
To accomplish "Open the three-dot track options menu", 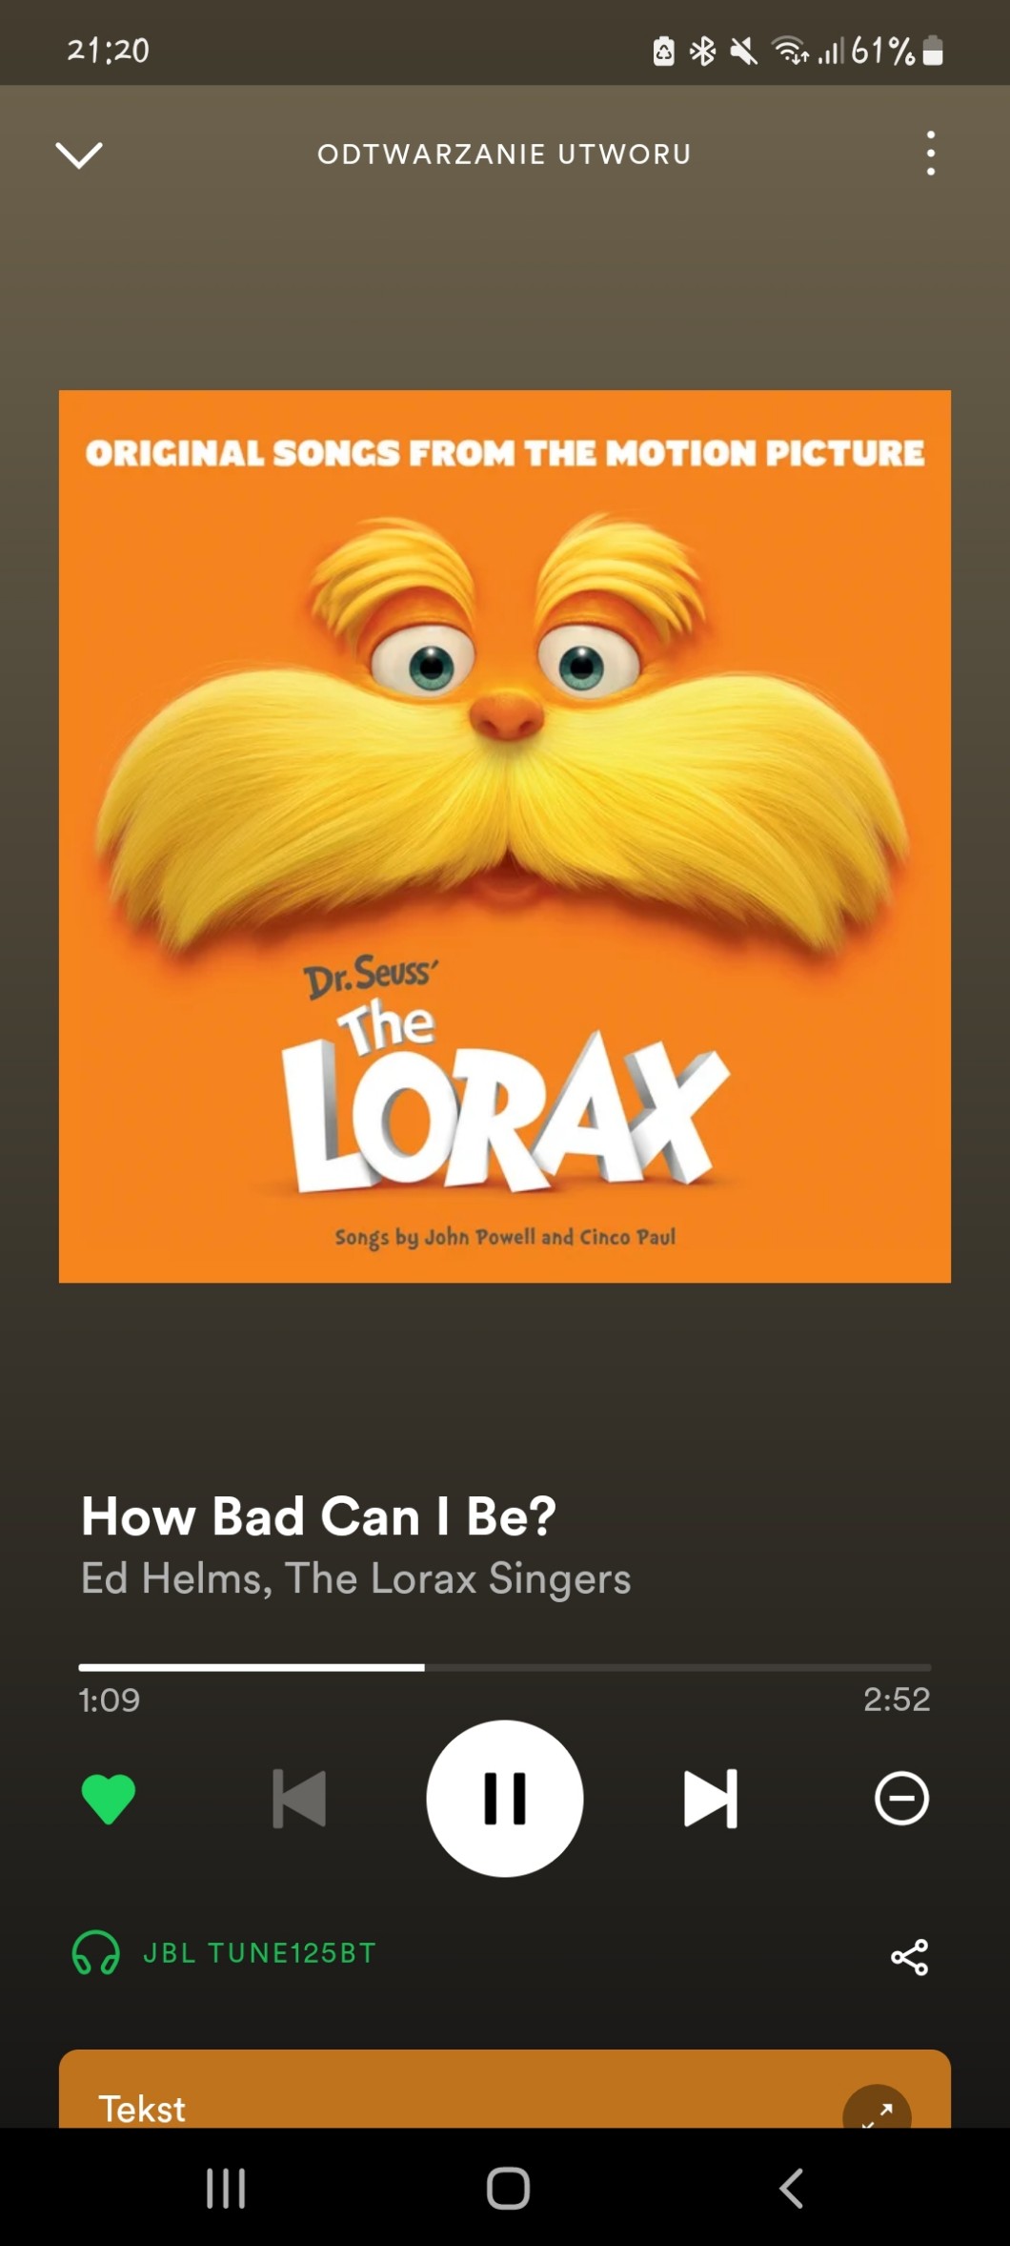I will (x=931, y=154).
